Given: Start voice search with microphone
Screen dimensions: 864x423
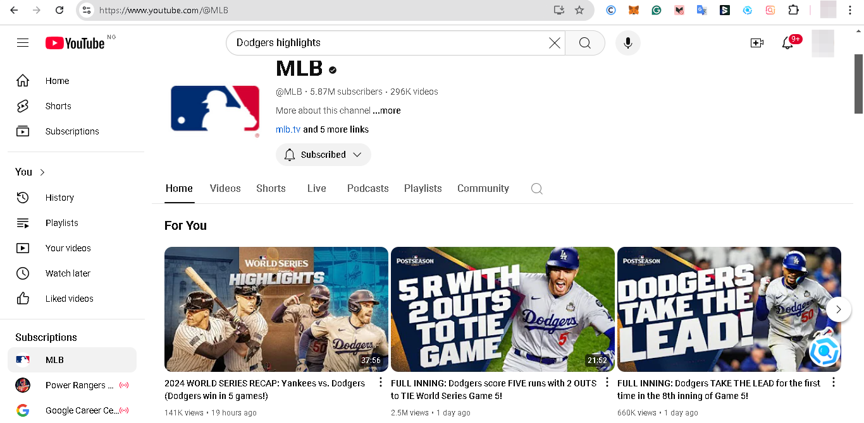Looking at the screenshot, I should tap(628, 43).
